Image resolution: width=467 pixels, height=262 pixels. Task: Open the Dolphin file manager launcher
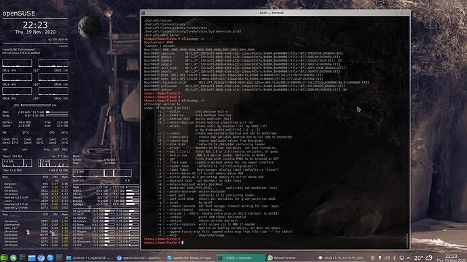32,258
